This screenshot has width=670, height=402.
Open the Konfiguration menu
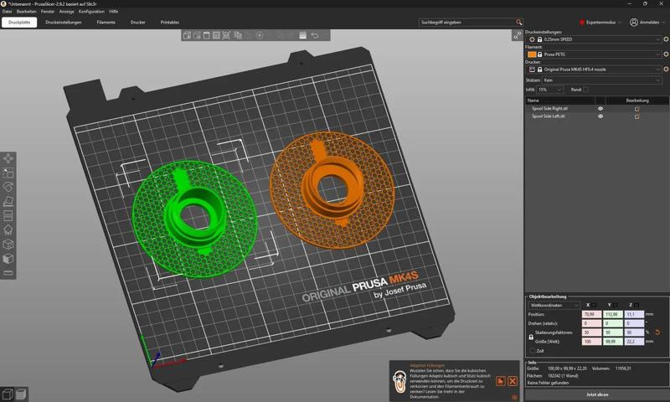(91, 12)
